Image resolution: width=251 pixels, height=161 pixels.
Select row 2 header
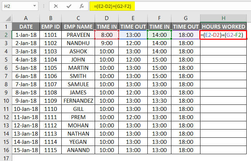[x=6, y=35]
